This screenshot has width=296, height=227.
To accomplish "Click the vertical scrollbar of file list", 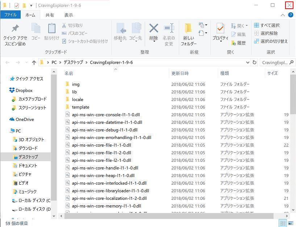I will coord(293,94).
